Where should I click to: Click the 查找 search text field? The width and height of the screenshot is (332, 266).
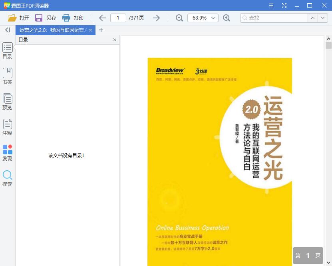point(274,18)
